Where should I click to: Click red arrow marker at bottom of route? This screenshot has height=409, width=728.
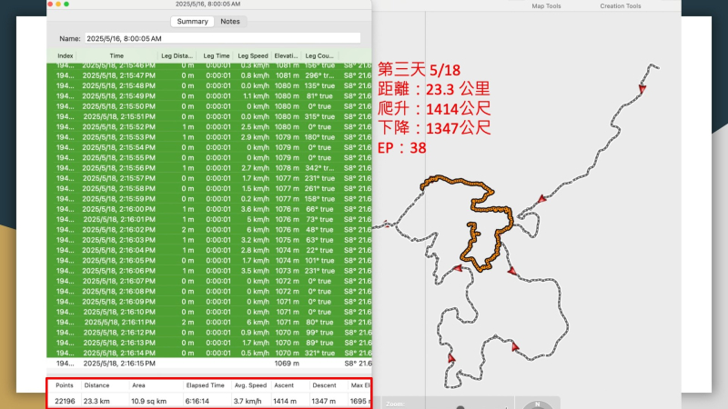(451, 359)
